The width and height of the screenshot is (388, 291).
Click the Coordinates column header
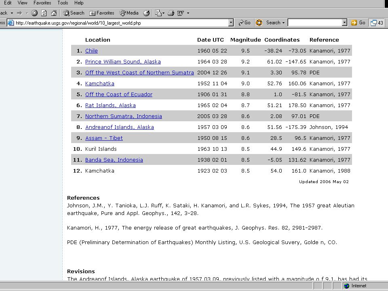[282, 40]
